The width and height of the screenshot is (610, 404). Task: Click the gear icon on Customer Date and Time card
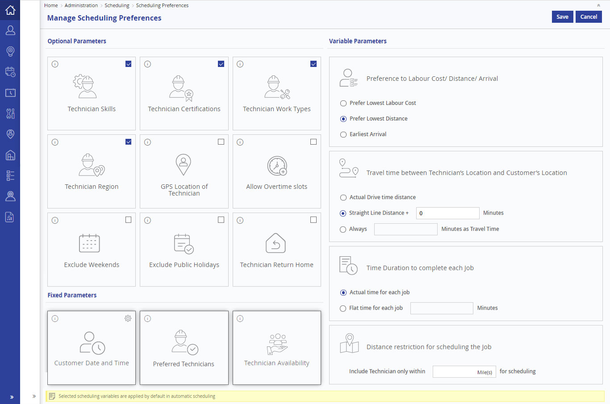[x=128, y=318]
